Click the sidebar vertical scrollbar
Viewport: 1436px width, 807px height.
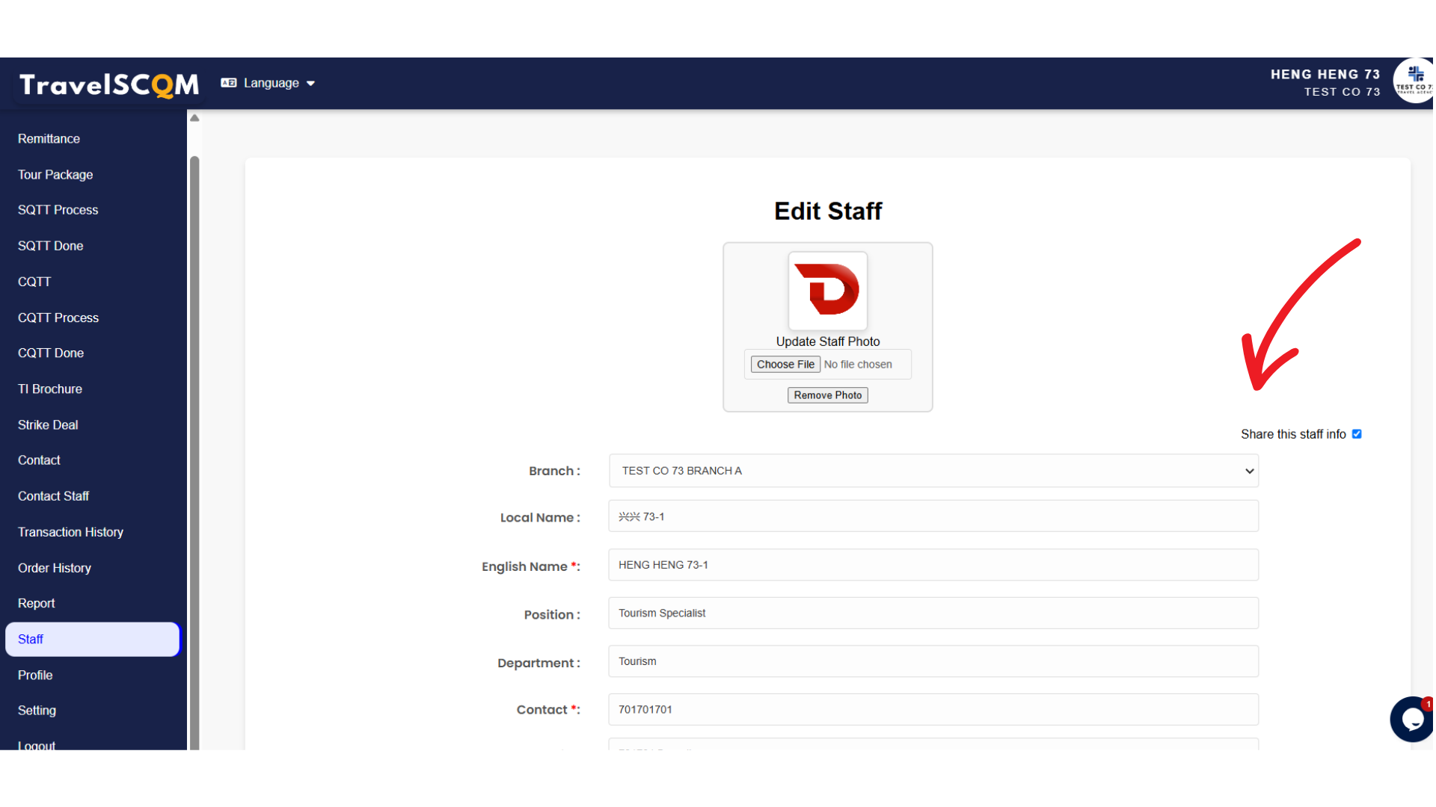point(194,448)
